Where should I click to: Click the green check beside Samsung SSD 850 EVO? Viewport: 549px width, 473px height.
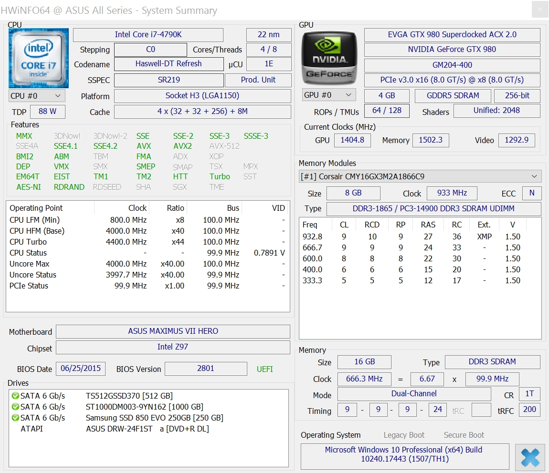15,418
